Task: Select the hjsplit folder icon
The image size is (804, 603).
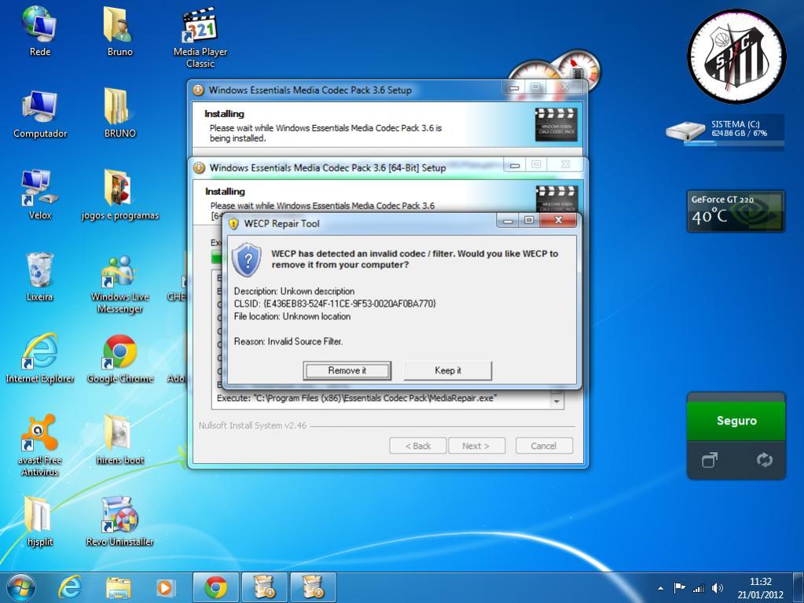Action: [39, 521]
